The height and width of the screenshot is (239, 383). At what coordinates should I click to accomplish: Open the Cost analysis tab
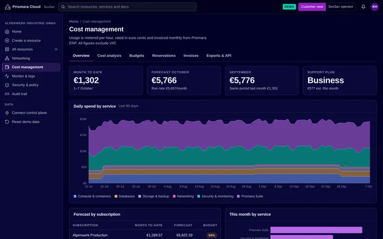(109, 56)
